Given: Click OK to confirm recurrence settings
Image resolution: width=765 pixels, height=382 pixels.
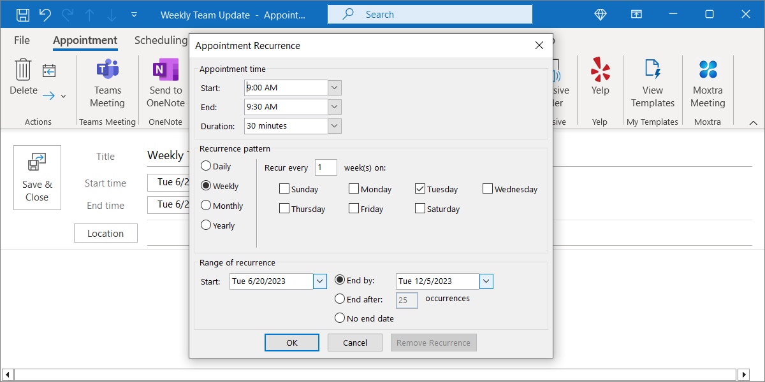Looking at the screenshot, I should coord(291,342).
